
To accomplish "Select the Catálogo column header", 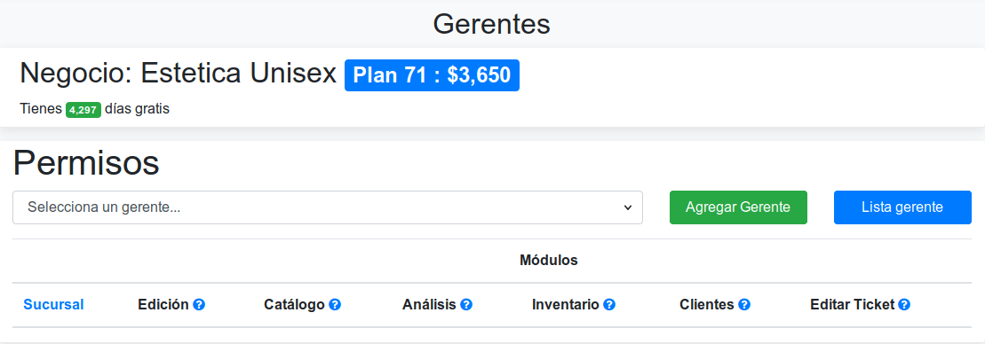I will point(294,304).
